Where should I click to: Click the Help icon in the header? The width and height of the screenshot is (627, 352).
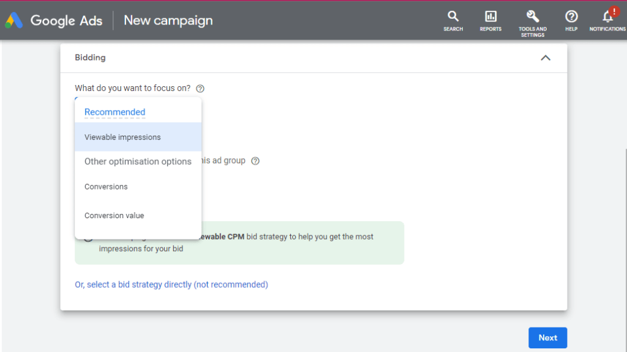pyautogui.click(x=571, y=20)
